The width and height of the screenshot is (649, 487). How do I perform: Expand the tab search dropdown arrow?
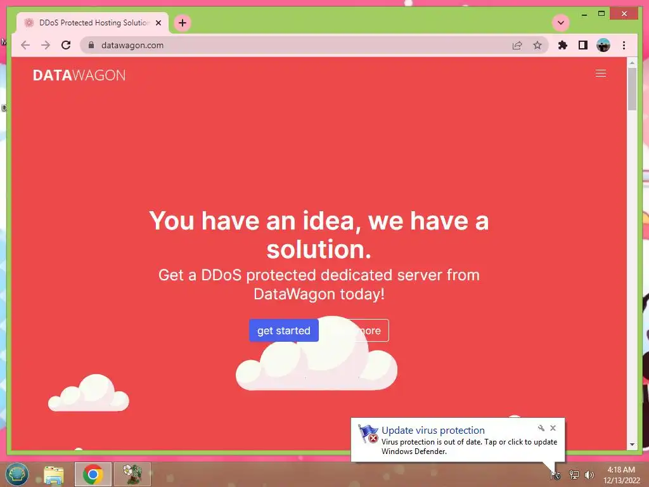[x=561, y=23]
